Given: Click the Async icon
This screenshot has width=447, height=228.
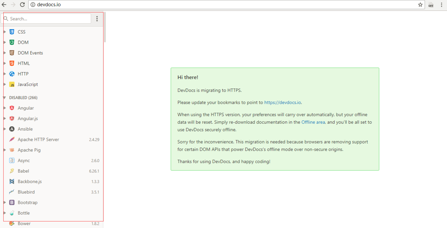Looking at the screenshot, I should pyautogui.click(x=12, y=160).
